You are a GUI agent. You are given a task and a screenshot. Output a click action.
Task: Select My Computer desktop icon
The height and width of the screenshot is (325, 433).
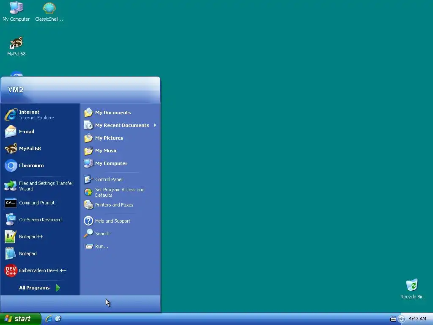click(x=16, y=11)
